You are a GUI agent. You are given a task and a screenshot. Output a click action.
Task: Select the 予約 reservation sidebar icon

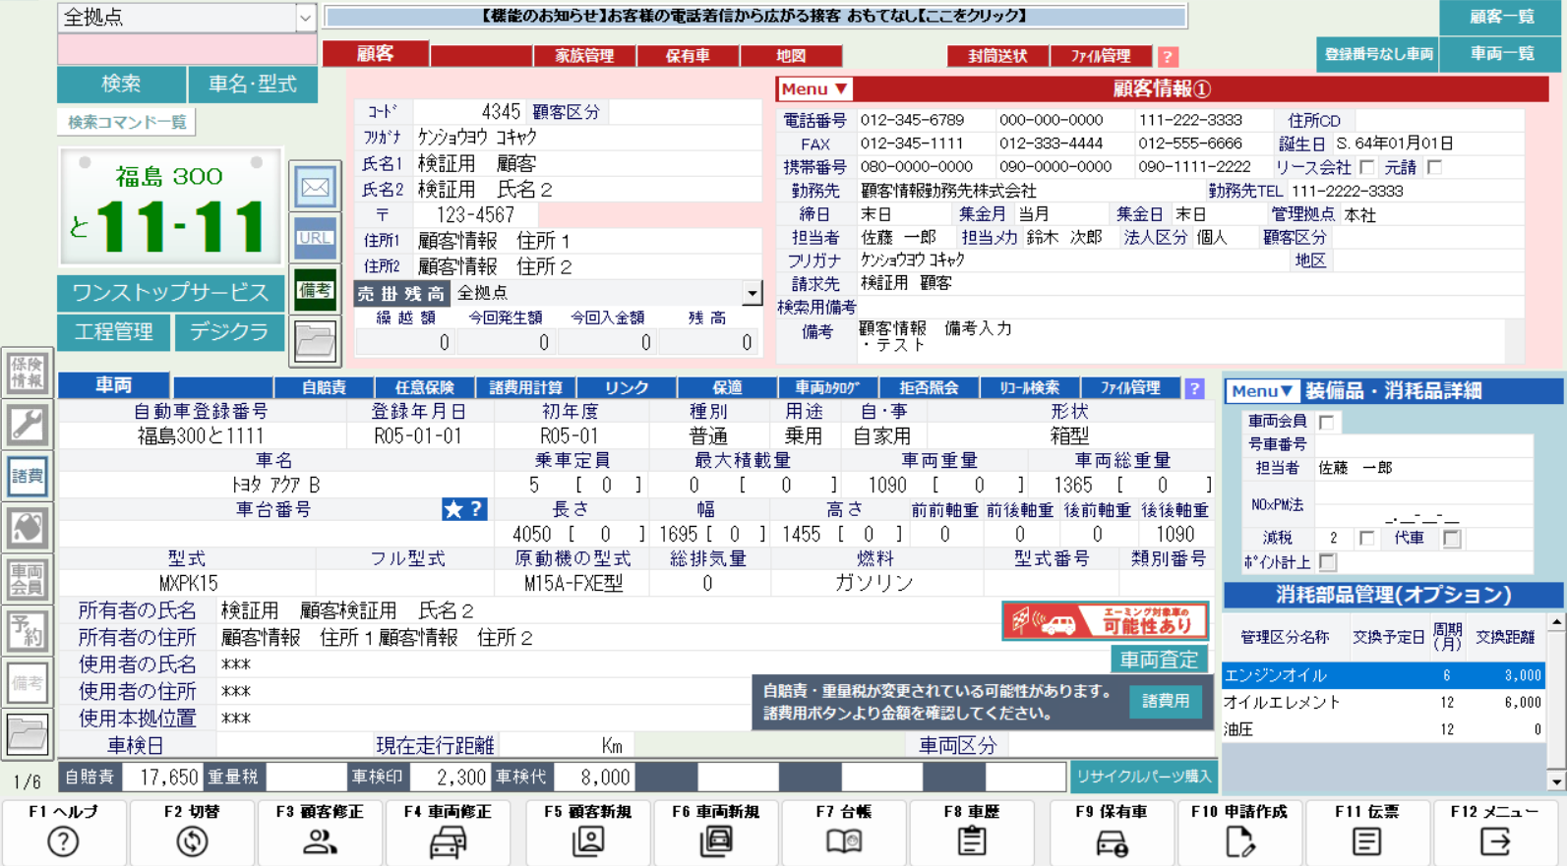click(x=27, y=630)
